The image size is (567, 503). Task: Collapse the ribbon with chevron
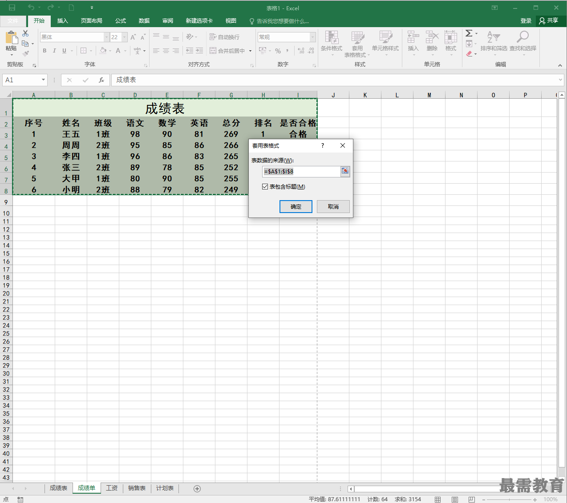click(560, 65)
